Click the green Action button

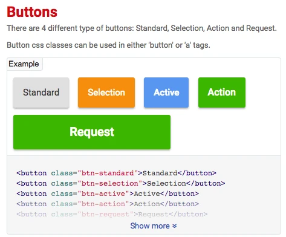pos(222,93)
